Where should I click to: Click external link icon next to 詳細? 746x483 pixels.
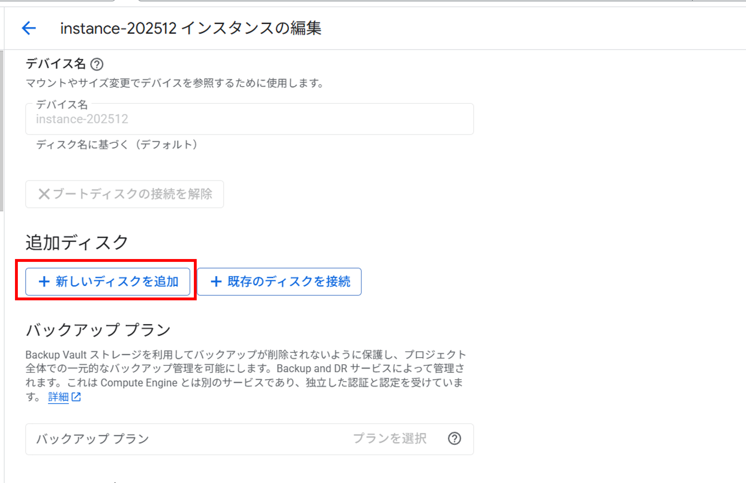click(x=76, y=397)
